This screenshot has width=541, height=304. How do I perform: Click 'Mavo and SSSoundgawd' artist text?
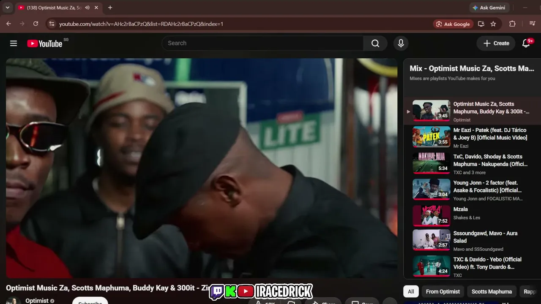[x=478, y=249]
